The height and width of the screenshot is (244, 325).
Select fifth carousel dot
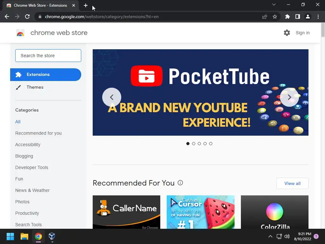point(211,144)
